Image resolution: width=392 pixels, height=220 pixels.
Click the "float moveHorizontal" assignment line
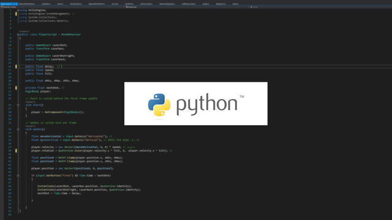tap(70, 136)
